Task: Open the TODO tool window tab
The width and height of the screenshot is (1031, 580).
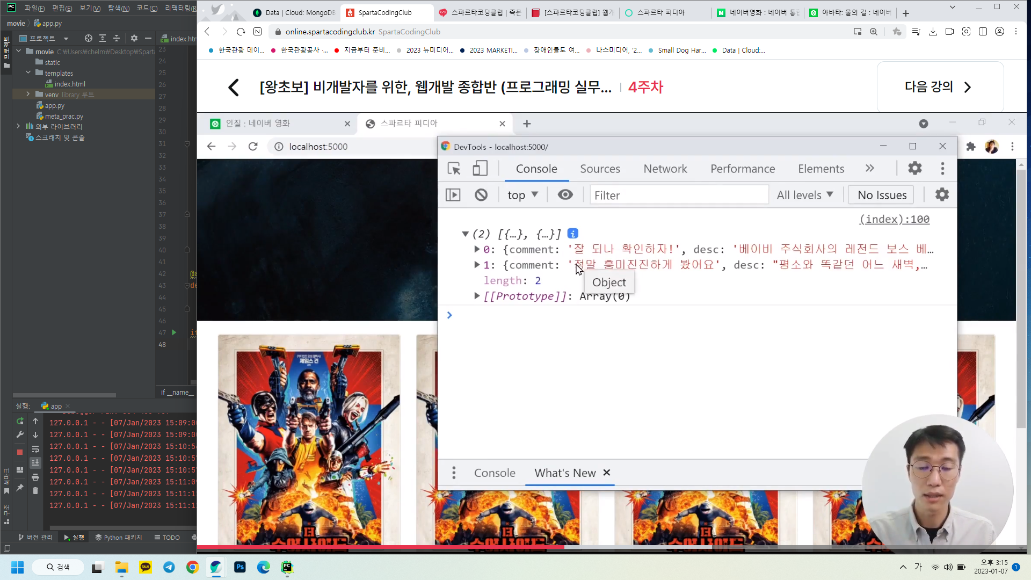Action: pyautogui.click(x=167, y=537)
